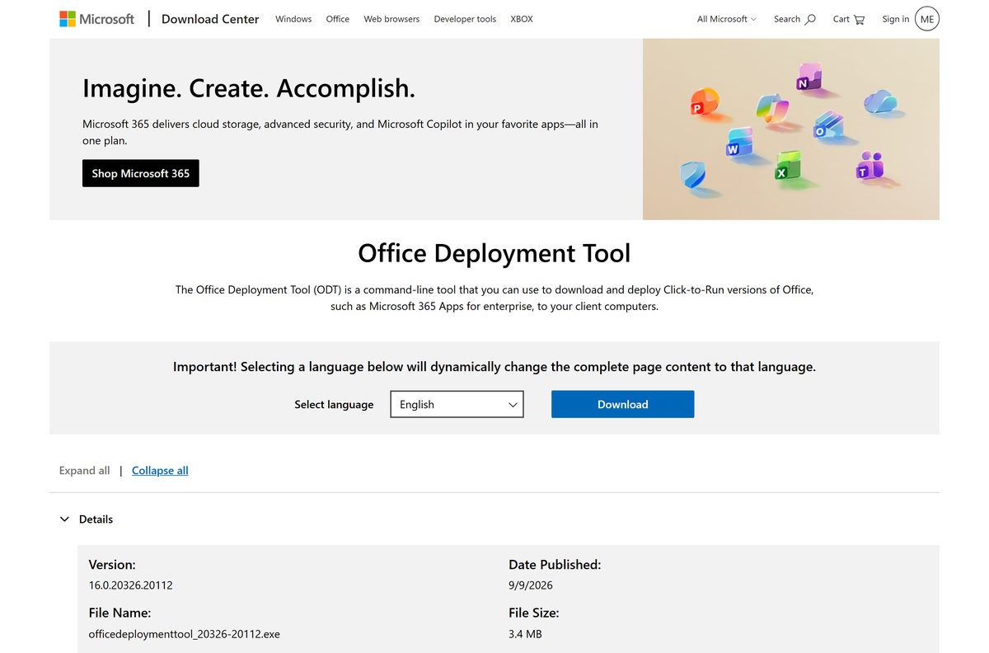The height and width of the screenshot is (653, 989).
Task: Open the Windows nav item
Action: 293,19
